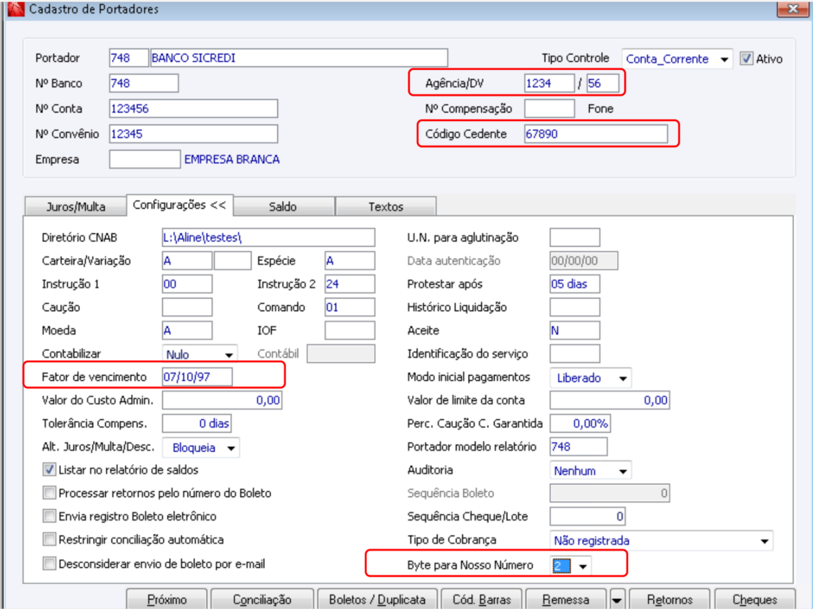The width and height of the screenshot is (813, 609).
Task: Click the Código Cedente field
Action: point(596,134)
